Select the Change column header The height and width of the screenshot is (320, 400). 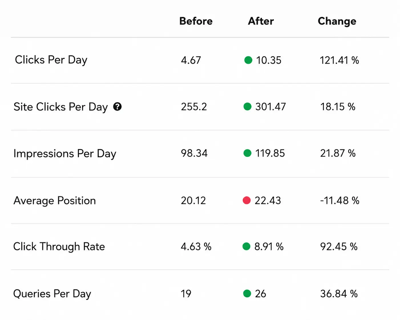[337, 21]
